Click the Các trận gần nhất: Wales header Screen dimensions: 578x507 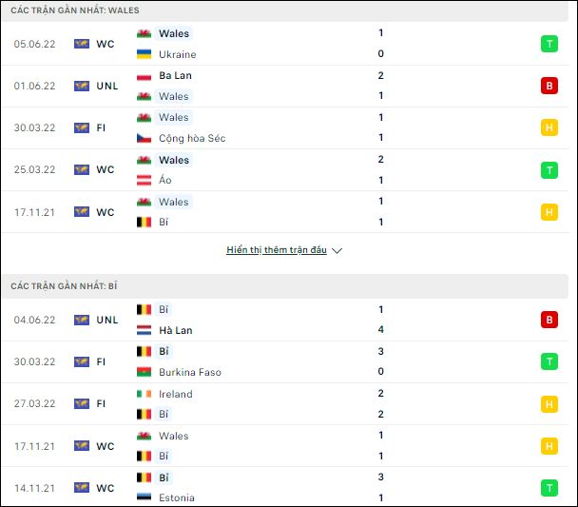pyautogui.click(x=284, y=10)
